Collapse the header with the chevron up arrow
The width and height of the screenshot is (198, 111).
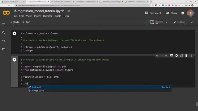click(x=192, y=22)
